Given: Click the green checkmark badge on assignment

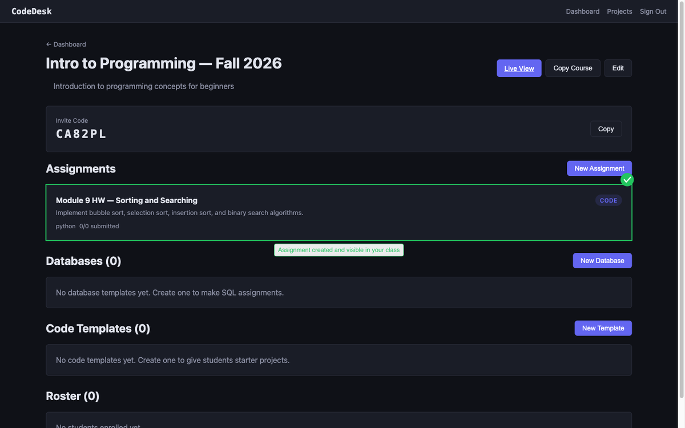Looking at the screenshot, I should [x=627, y=180].
